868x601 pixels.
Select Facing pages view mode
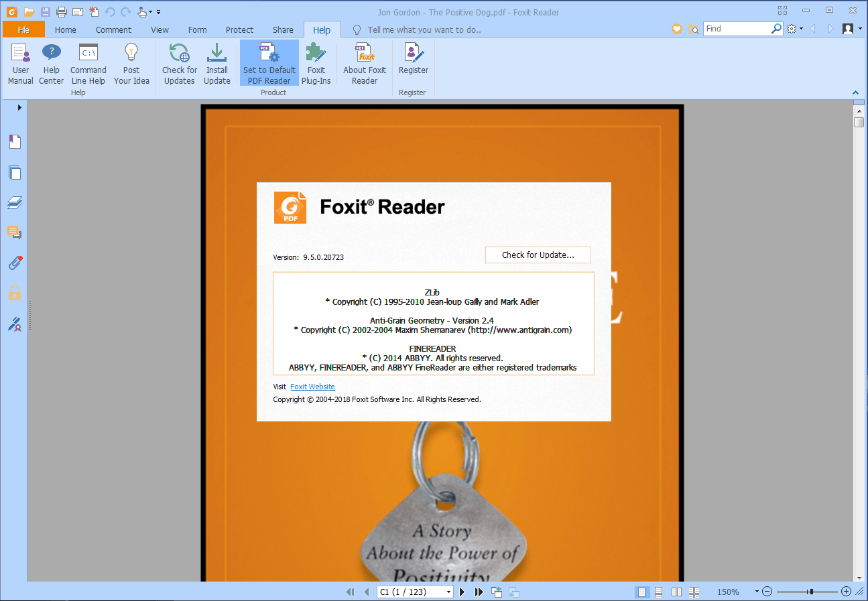point(676,592)
